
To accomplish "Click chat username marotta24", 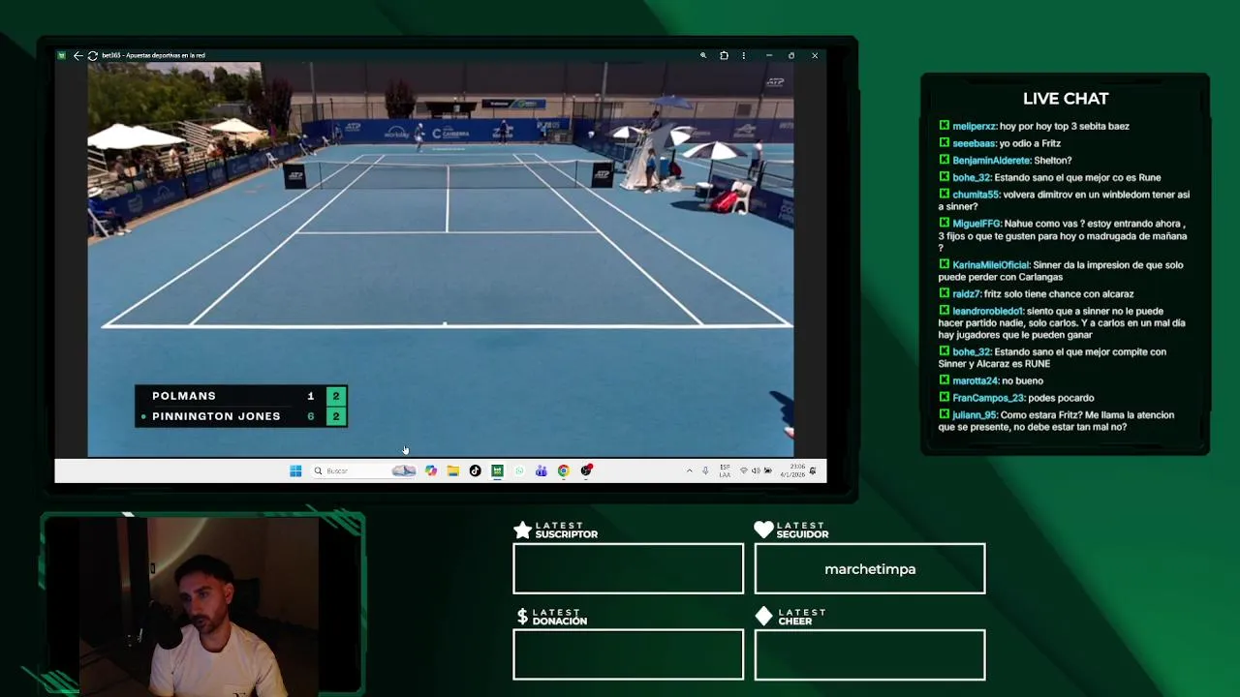I will 974,381.
